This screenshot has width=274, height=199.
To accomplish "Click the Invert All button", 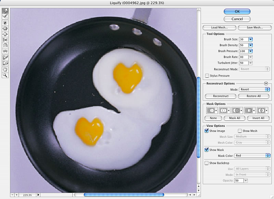I will coord(258,118).
